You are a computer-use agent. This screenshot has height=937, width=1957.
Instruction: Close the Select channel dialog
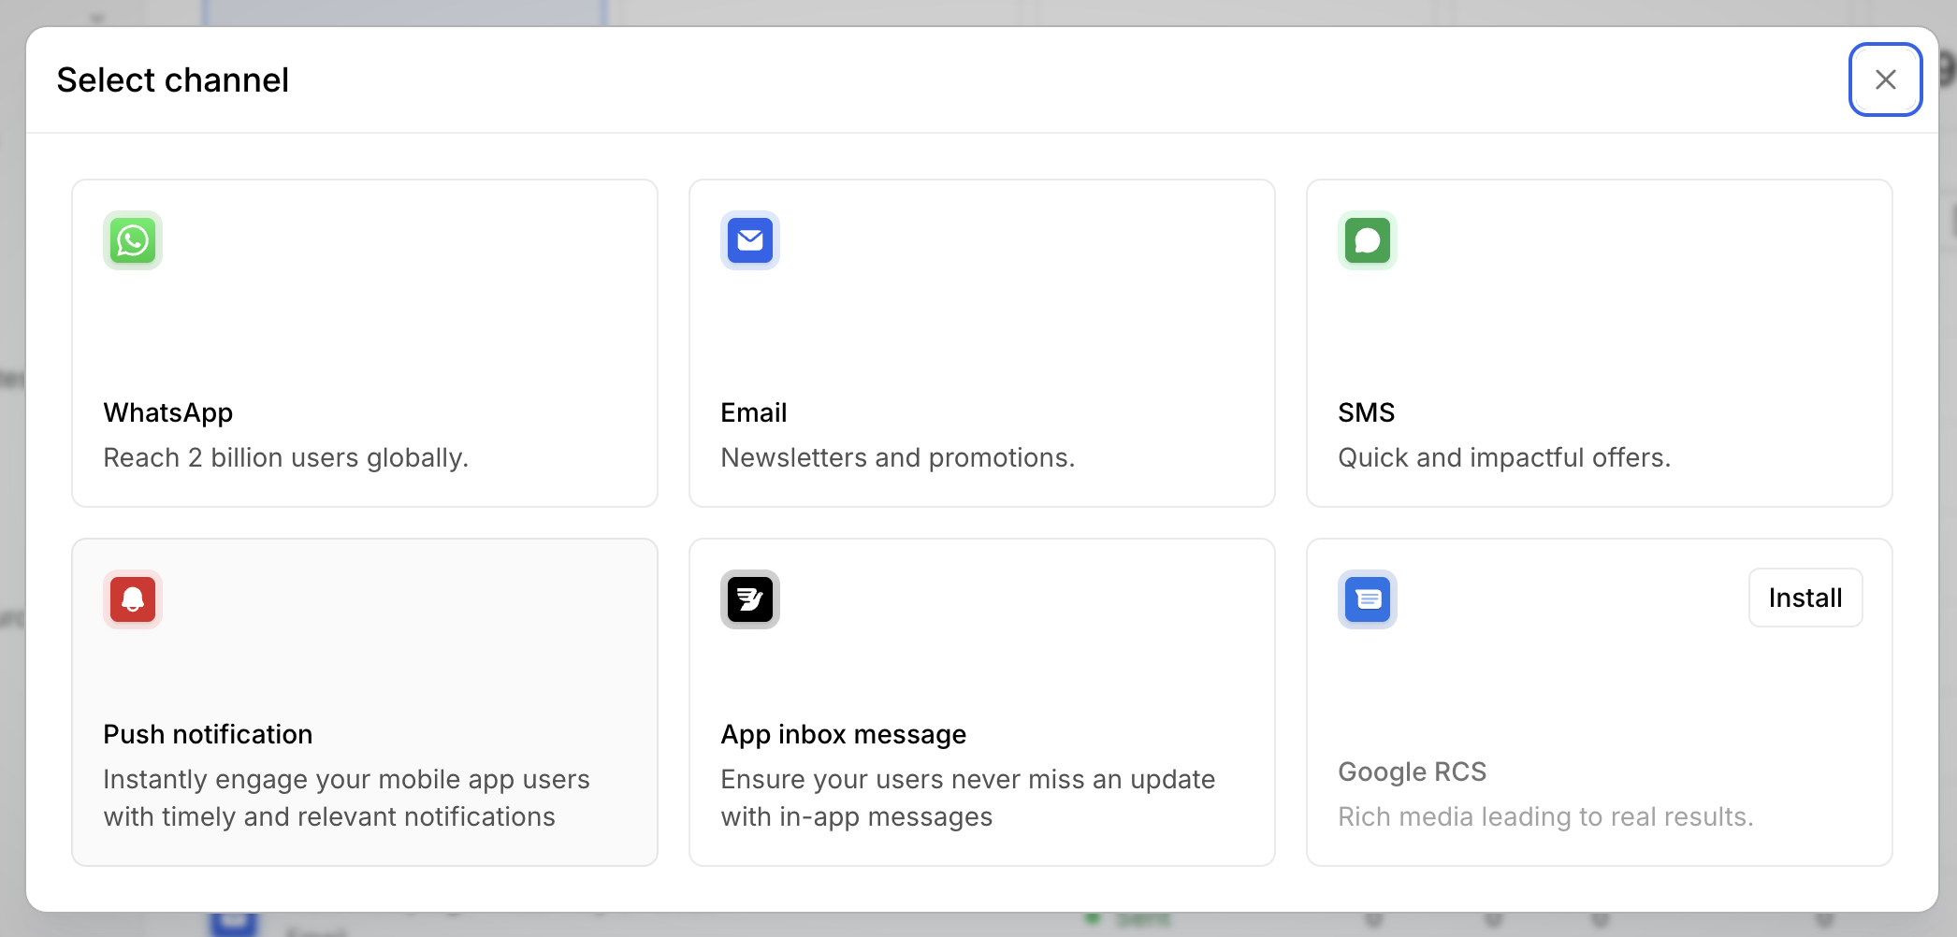pos(1885,79)
